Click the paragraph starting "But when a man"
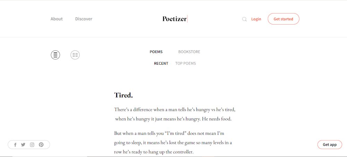Screen dimensions: 347x157 [x=173, y=143]
